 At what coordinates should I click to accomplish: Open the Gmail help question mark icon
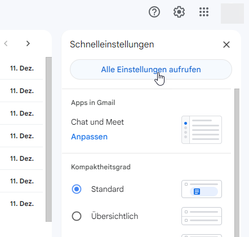(x=154, y=12)
